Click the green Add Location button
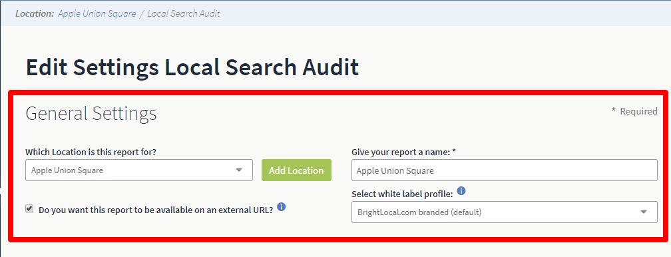The width and height of the screenshot is (671, 257). 297,170
